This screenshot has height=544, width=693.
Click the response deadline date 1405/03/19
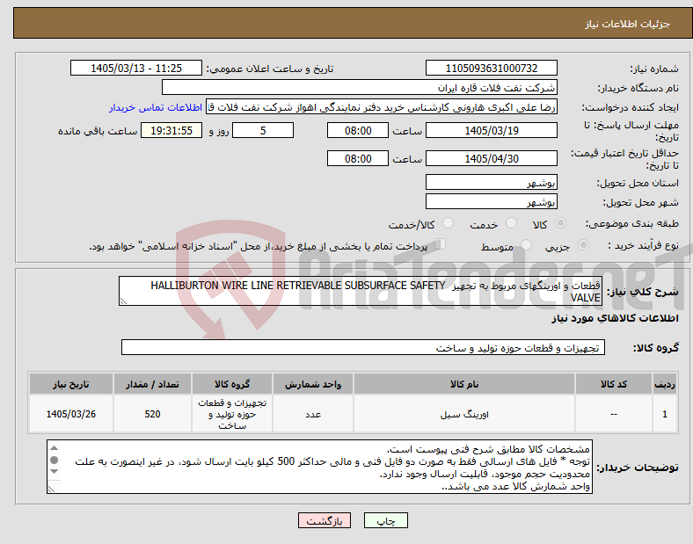491,130
